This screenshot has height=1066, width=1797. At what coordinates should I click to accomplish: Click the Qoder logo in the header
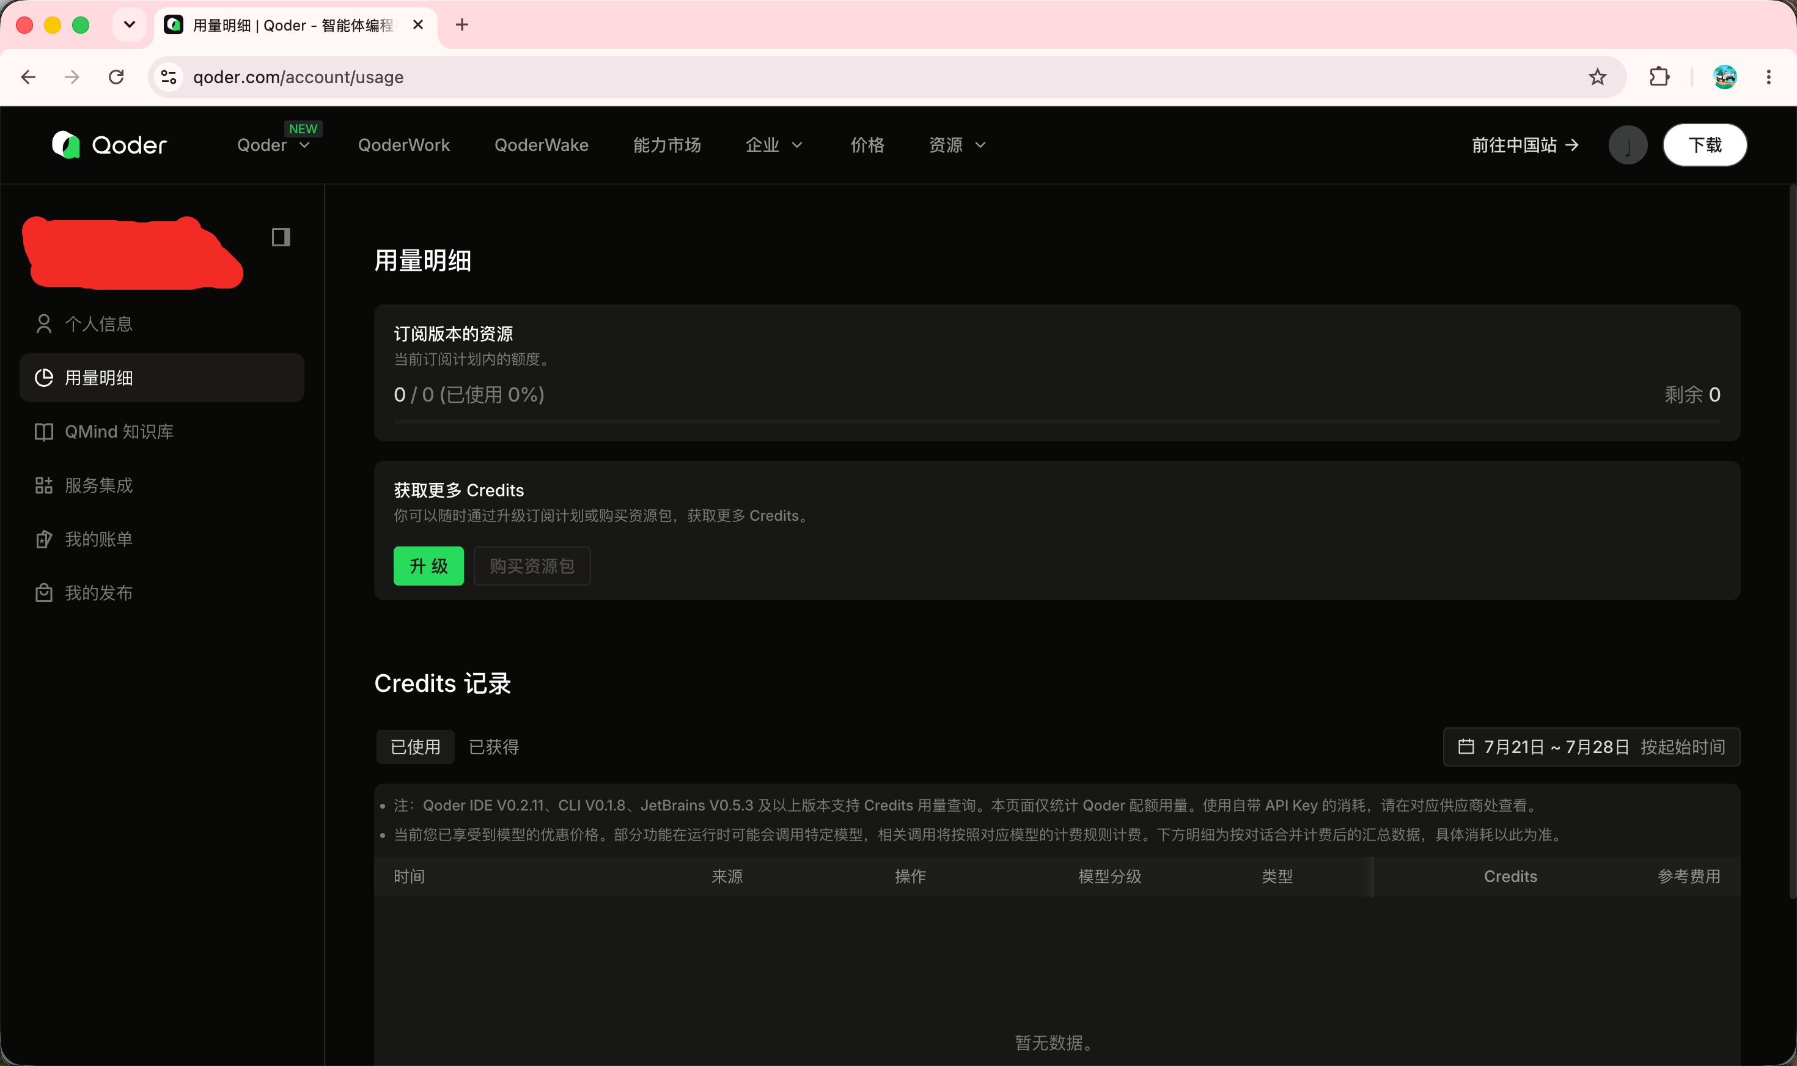(x=109, y=145)
